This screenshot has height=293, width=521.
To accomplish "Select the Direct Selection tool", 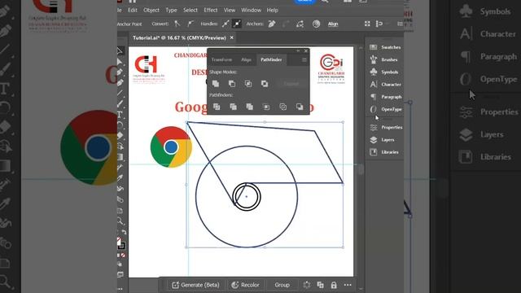I will [120, 62].
